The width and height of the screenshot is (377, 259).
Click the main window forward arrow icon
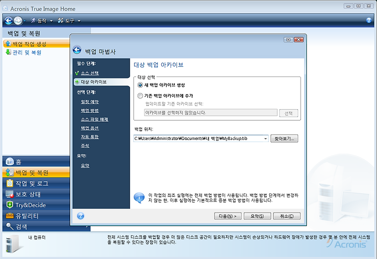pyautogui.click(x=18, y=20)
